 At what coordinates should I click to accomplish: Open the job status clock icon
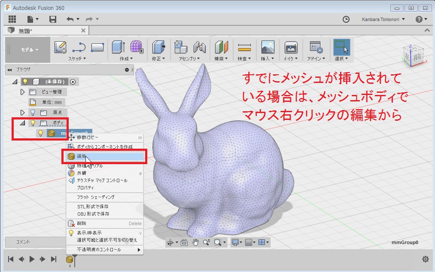pyautogui.click(x=346, y=19)
